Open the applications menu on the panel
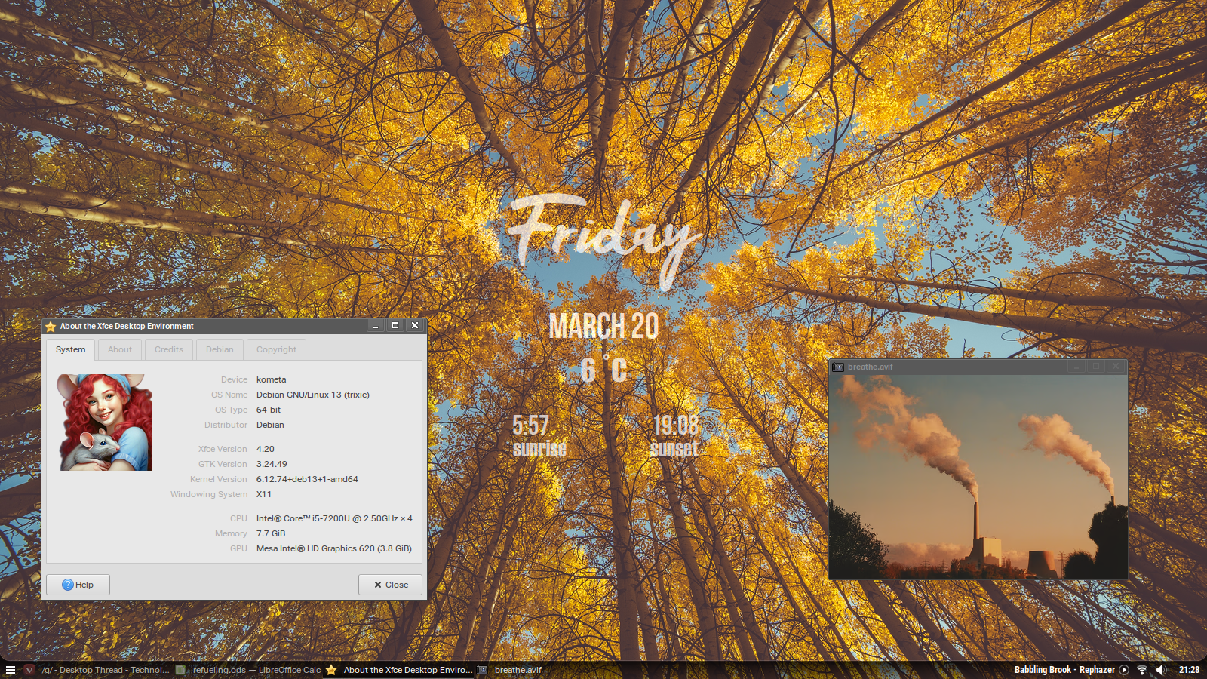1207x679 pixels. 11,670
